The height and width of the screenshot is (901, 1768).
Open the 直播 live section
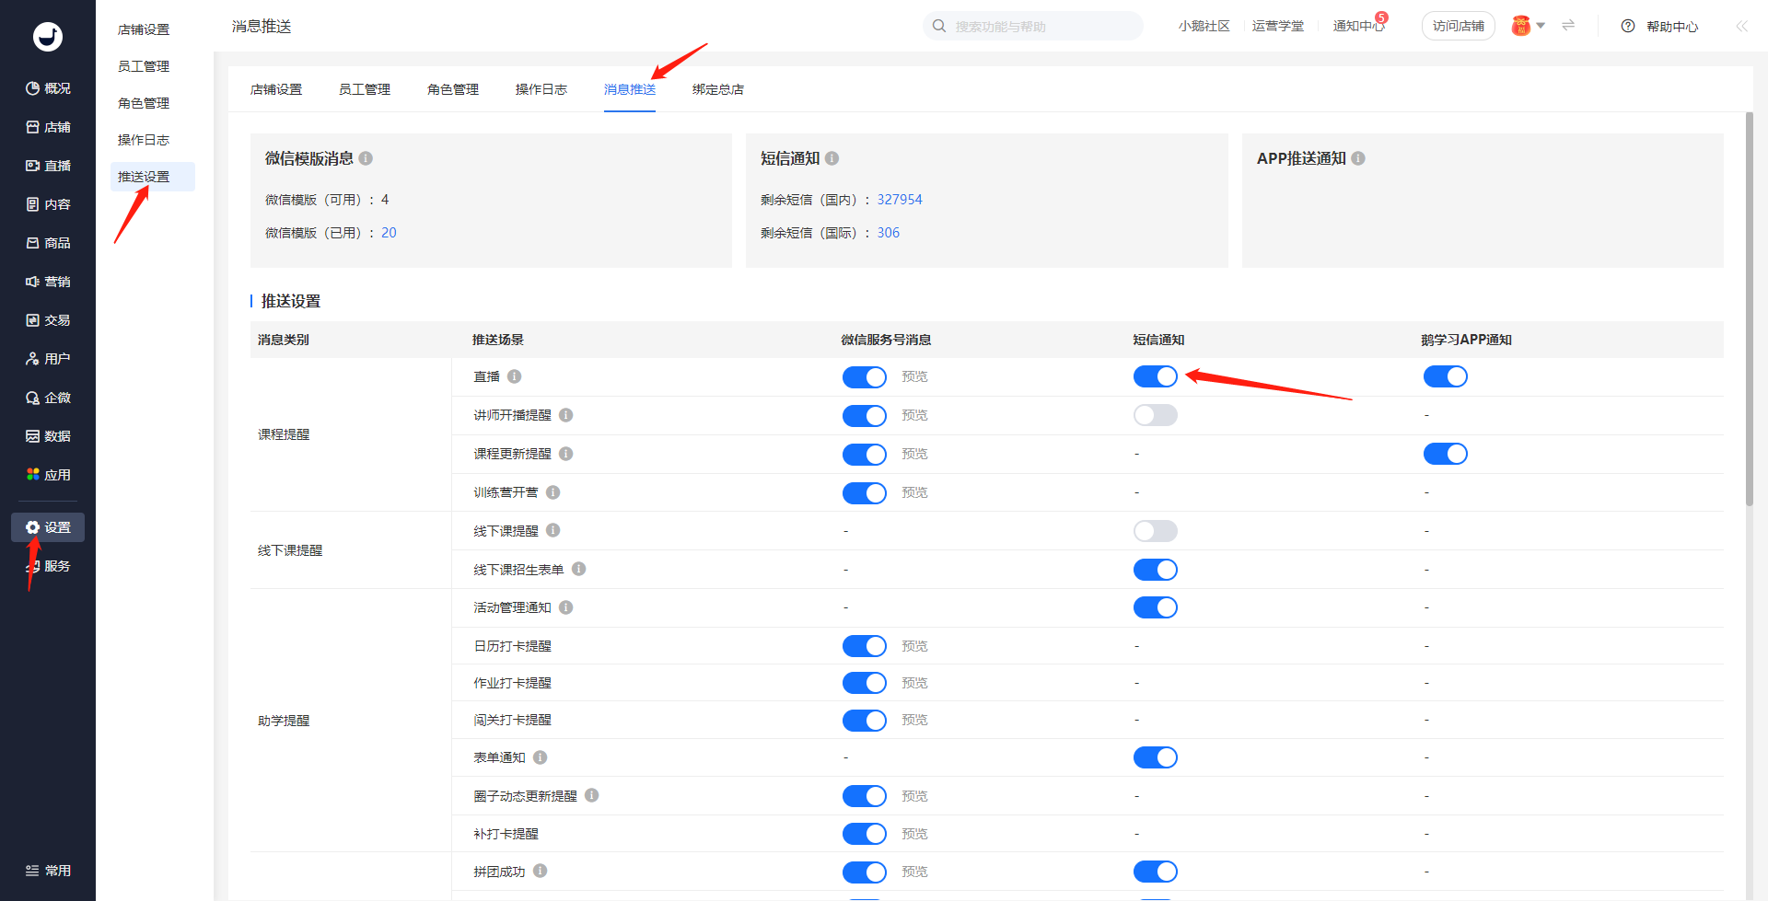click(48, 166)
